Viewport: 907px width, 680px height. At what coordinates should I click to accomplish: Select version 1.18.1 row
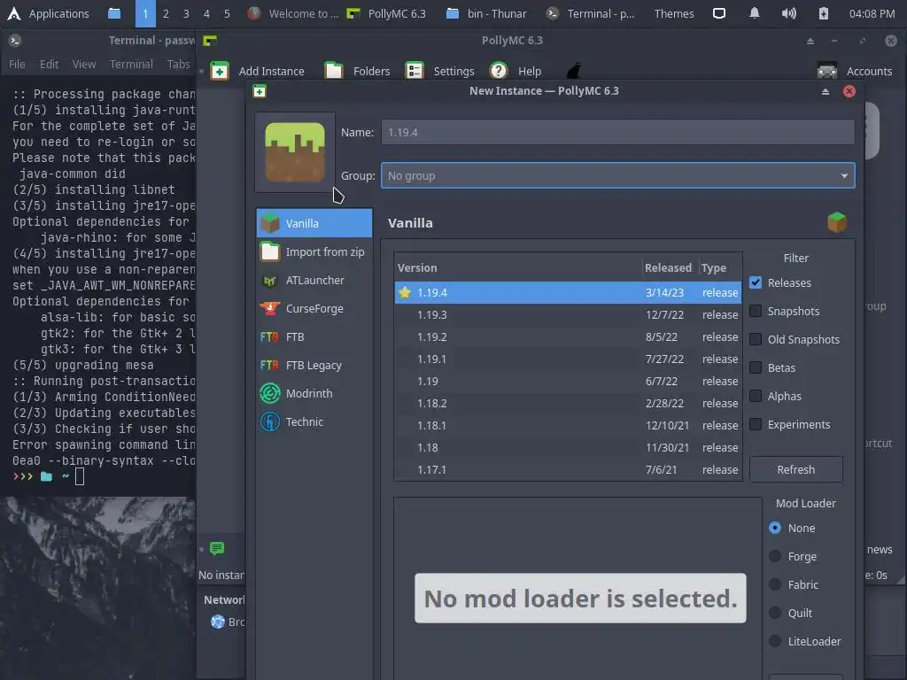pyautogui.click(x=568, y=426)
